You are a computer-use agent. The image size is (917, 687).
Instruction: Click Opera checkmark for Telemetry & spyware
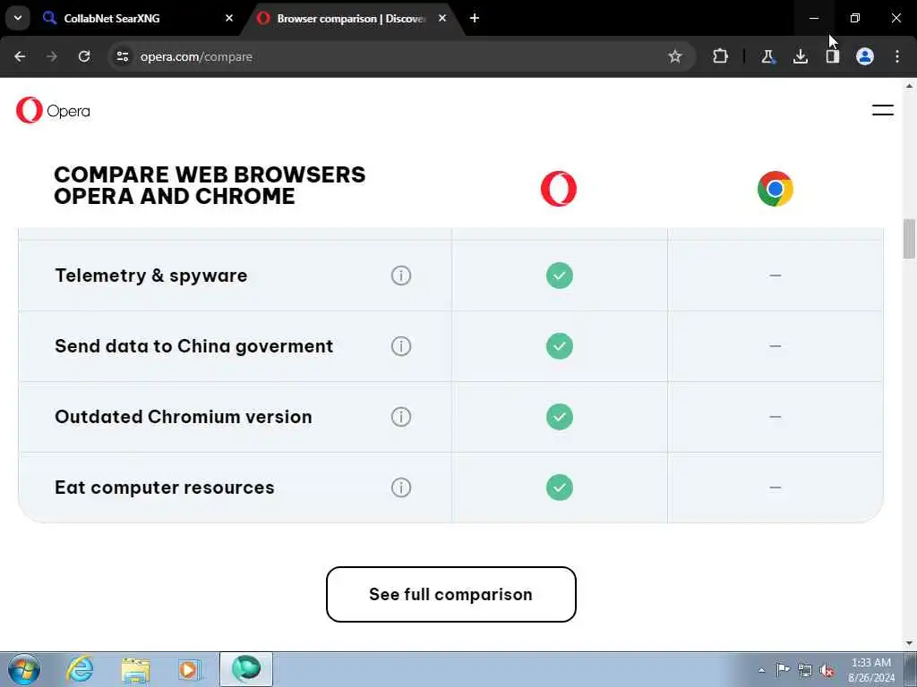(x=559, y=276)
